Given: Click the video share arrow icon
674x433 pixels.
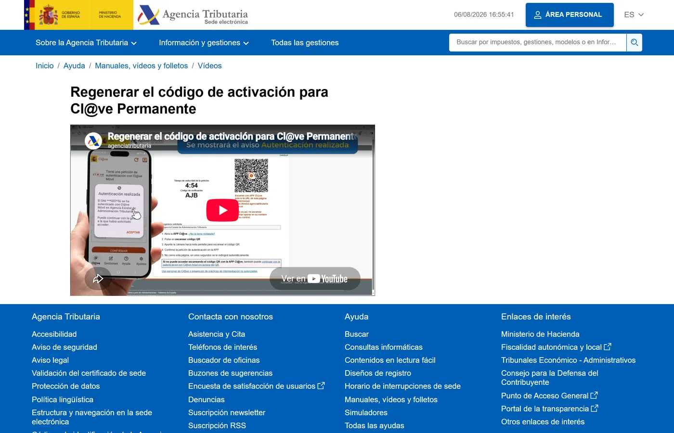Looking at the screenshot, I should coord(98,279).
